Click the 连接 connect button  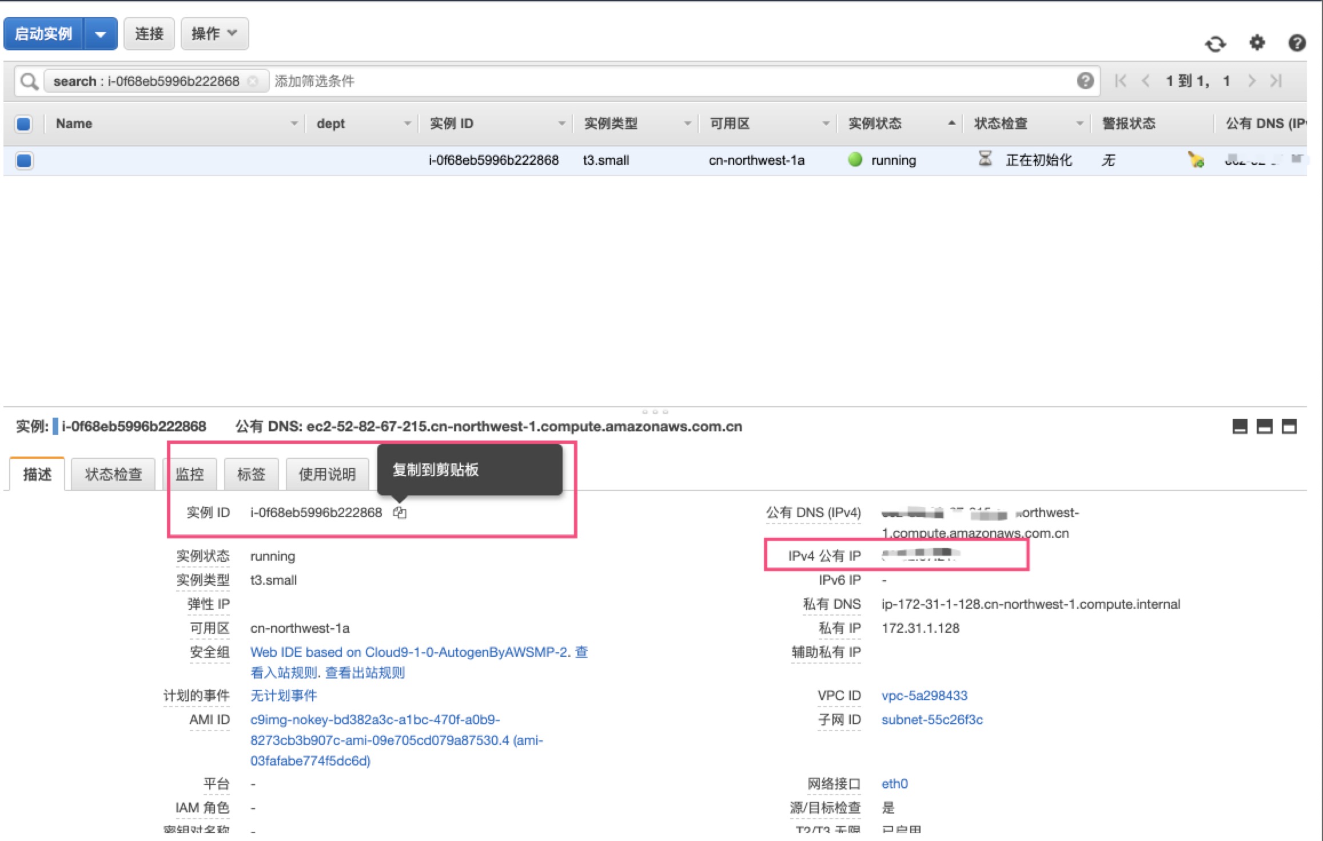coord(149,34)
